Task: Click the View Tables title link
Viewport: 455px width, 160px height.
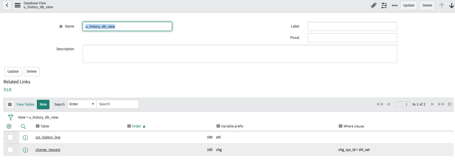Action: coord(25,104)
